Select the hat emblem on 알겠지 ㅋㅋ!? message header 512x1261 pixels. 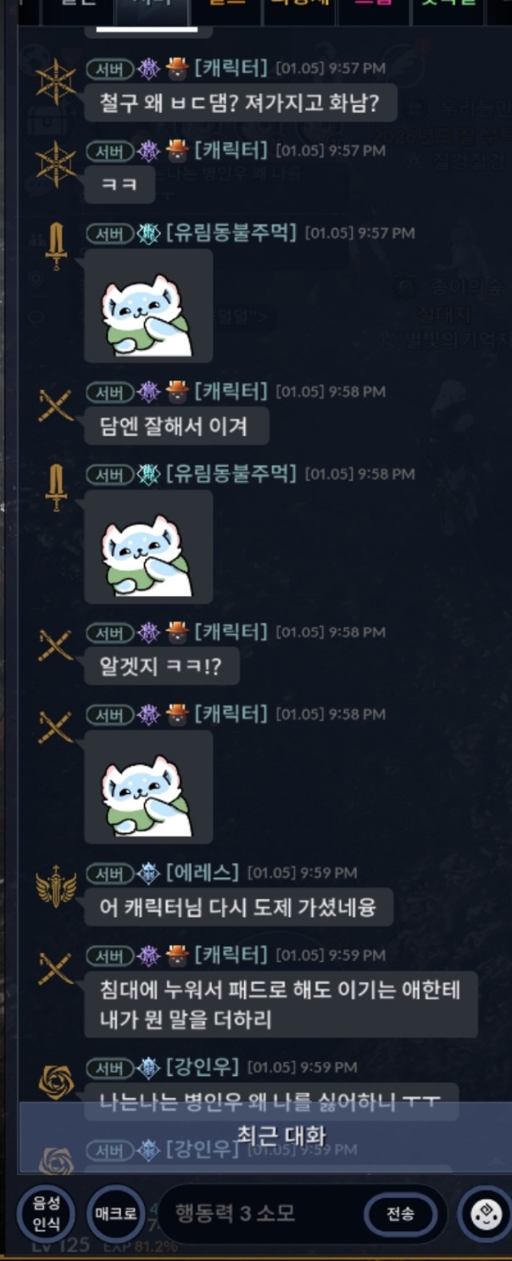click(176, 632)
